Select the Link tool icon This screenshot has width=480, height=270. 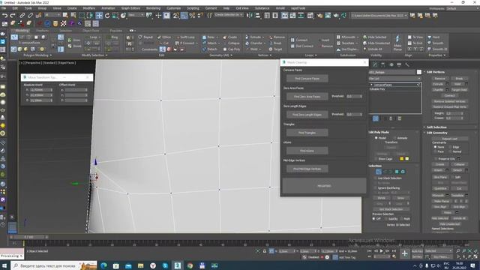click(x=22, y=15)
